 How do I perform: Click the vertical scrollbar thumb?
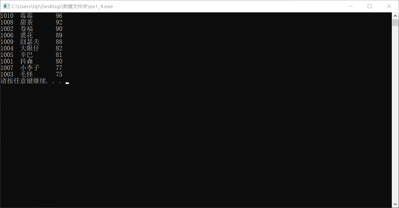[395, 22]
